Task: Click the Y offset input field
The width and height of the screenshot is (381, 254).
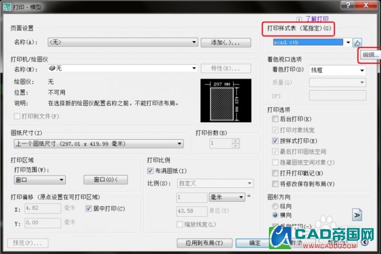Action: tap(43, 223)
